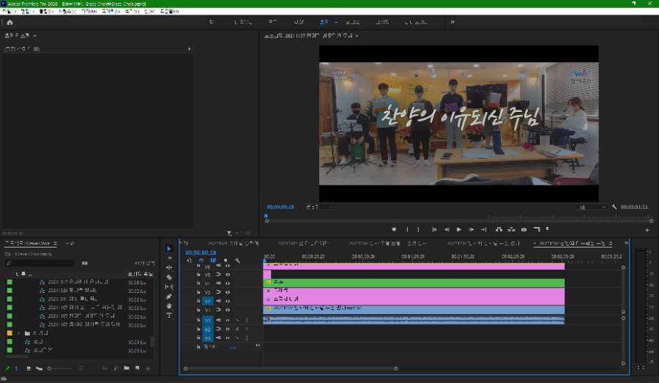
Task: Click Program monitor scrub bar
Action: click(x=459, y=220)
